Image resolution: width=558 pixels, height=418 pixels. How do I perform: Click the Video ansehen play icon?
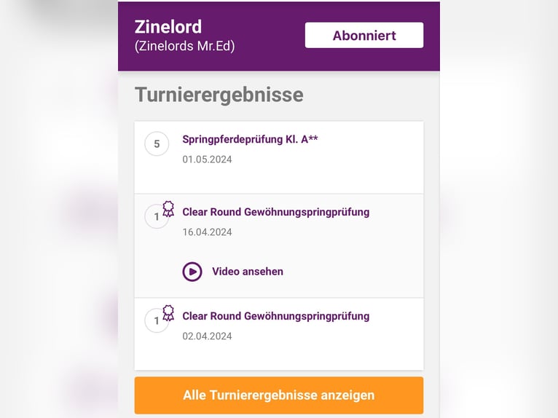point(192,272)
